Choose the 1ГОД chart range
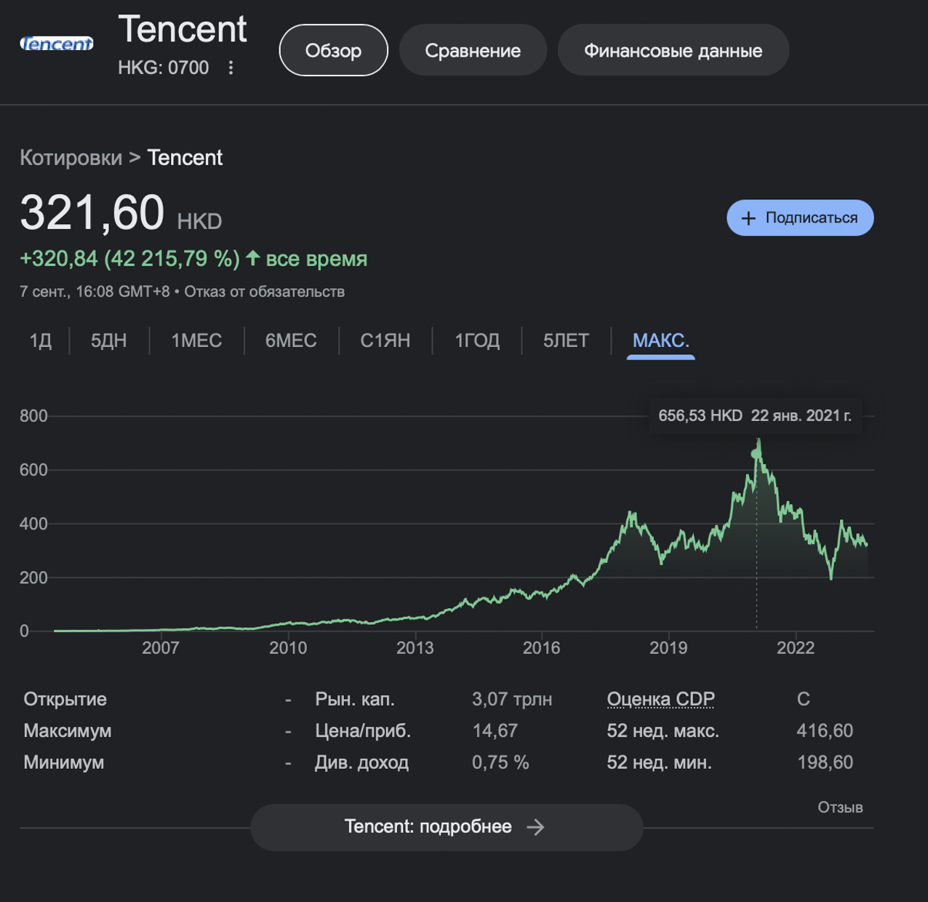 pyautogui.click(x=477, y=340)
